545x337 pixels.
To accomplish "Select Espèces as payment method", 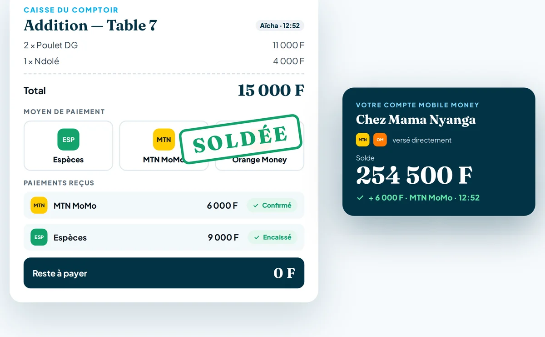I will click(x=68, y=146).
